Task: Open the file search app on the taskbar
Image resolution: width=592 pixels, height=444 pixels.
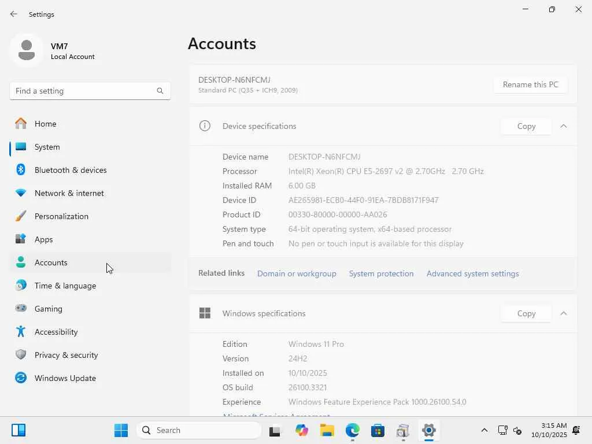Action: click(x=403, y=430)
